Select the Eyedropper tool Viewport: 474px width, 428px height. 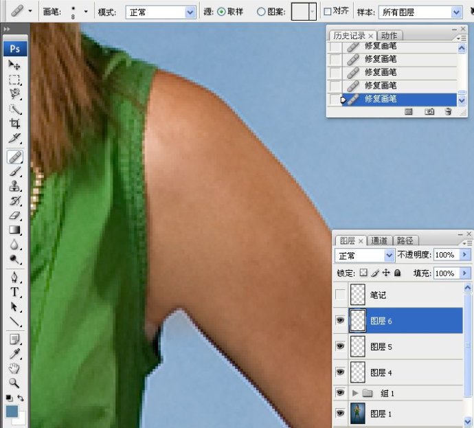[x=14, y=354]
